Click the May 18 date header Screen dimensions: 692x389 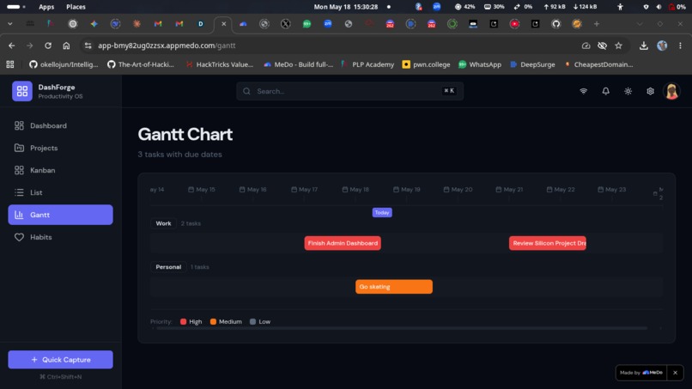pyautogui.click(x=355, y=190)
